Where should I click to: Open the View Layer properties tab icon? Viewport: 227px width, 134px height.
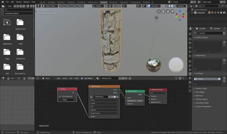[190, 48]
